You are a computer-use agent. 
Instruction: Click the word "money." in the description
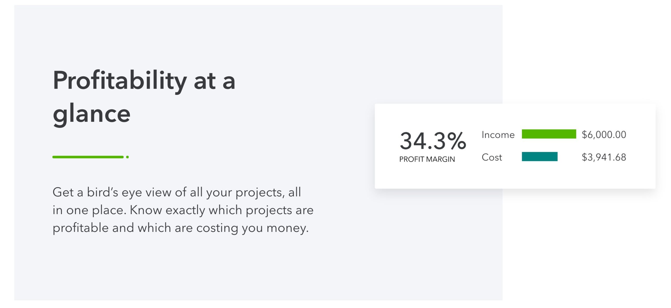point(288,228)
